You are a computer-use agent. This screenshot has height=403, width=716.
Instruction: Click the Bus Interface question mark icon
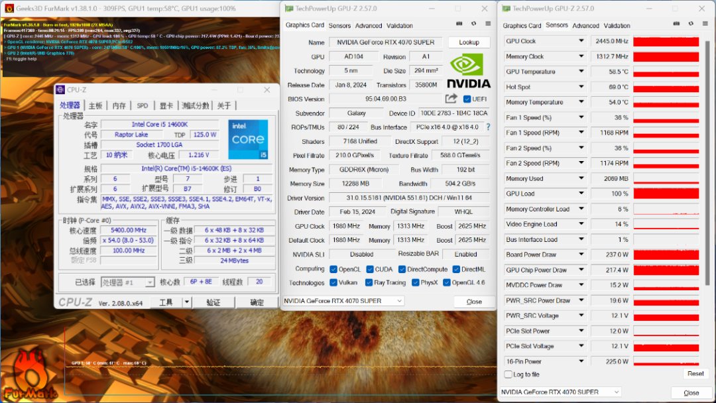pos(488,127)
